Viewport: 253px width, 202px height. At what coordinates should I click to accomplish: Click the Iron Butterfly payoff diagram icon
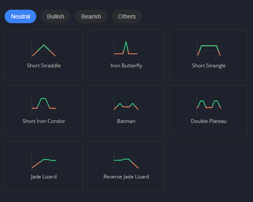click(x=126, y=50)
